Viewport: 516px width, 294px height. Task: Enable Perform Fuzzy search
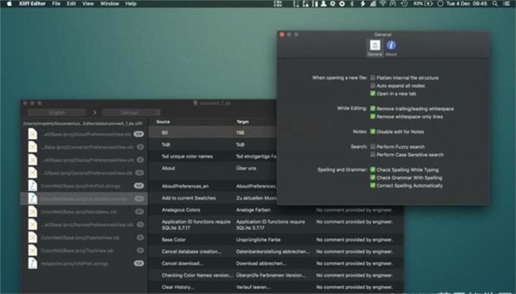coord(373,147)
